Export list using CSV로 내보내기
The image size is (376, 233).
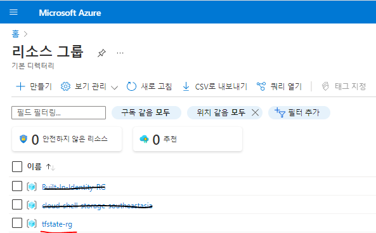214,86
